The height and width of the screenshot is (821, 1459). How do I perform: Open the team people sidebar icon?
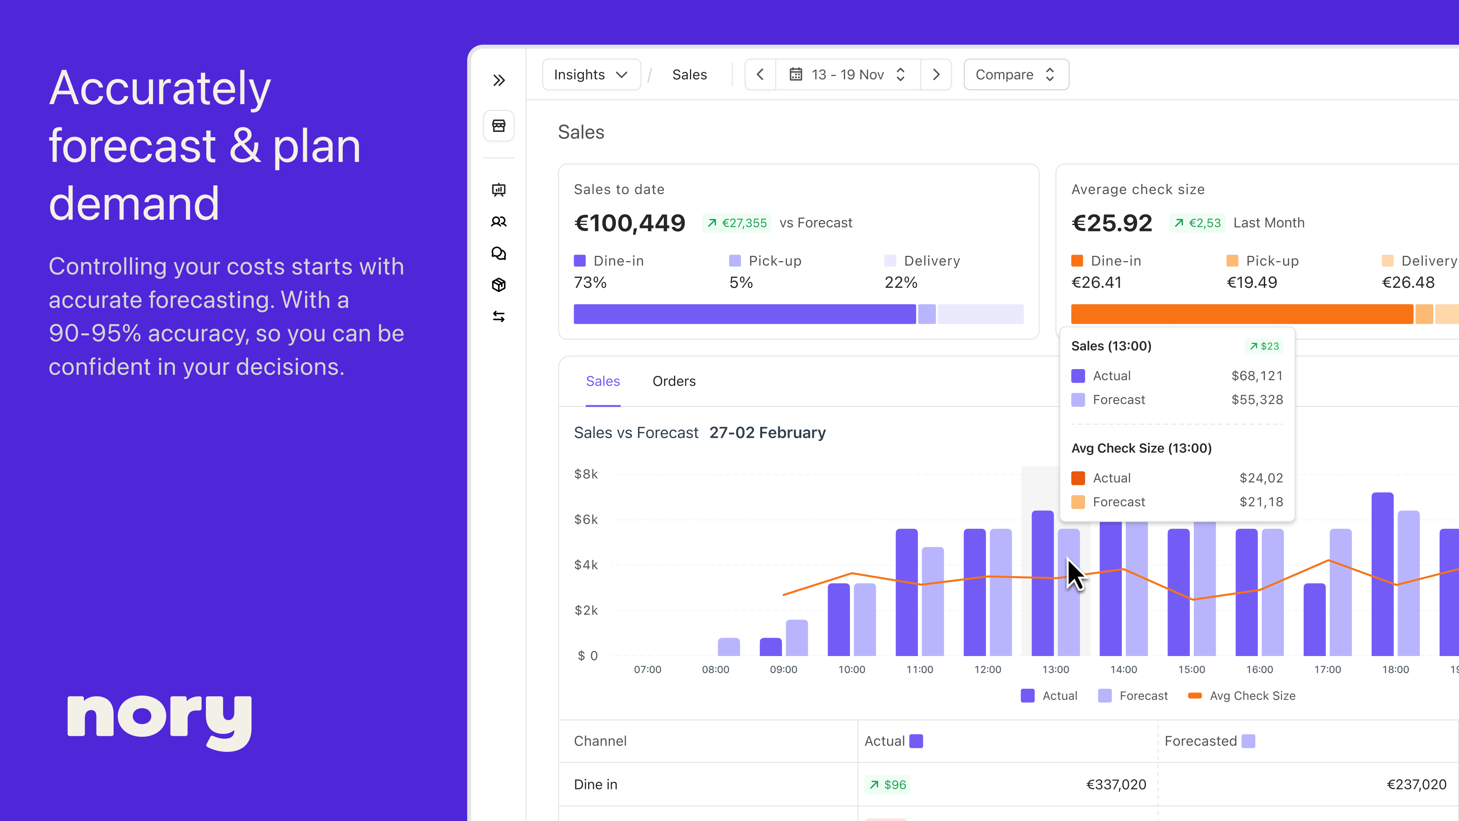pos(498,222)
